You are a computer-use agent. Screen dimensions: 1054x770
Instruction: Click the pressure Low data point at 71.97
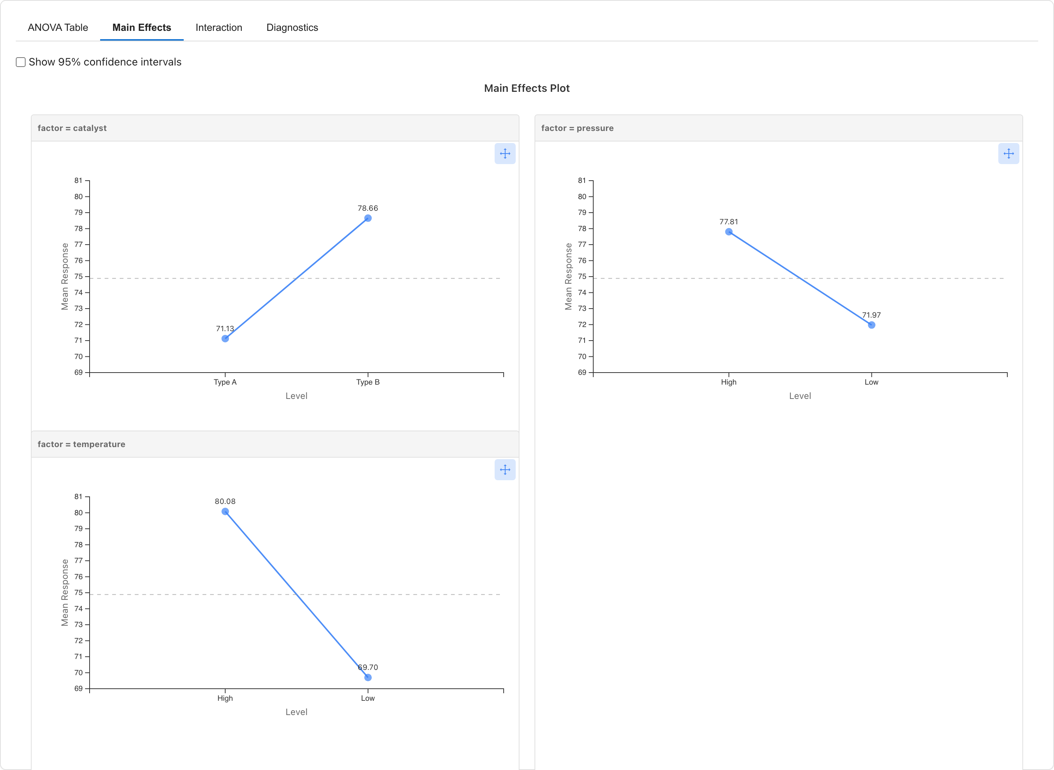click(871, 325)
